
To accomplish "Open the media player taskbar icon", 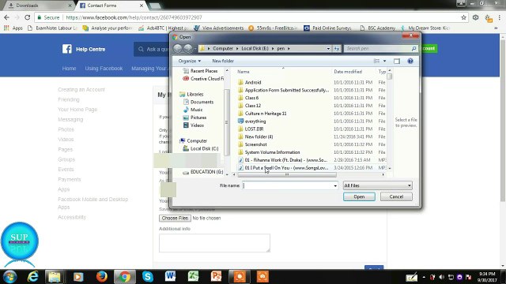I will 78,277.
